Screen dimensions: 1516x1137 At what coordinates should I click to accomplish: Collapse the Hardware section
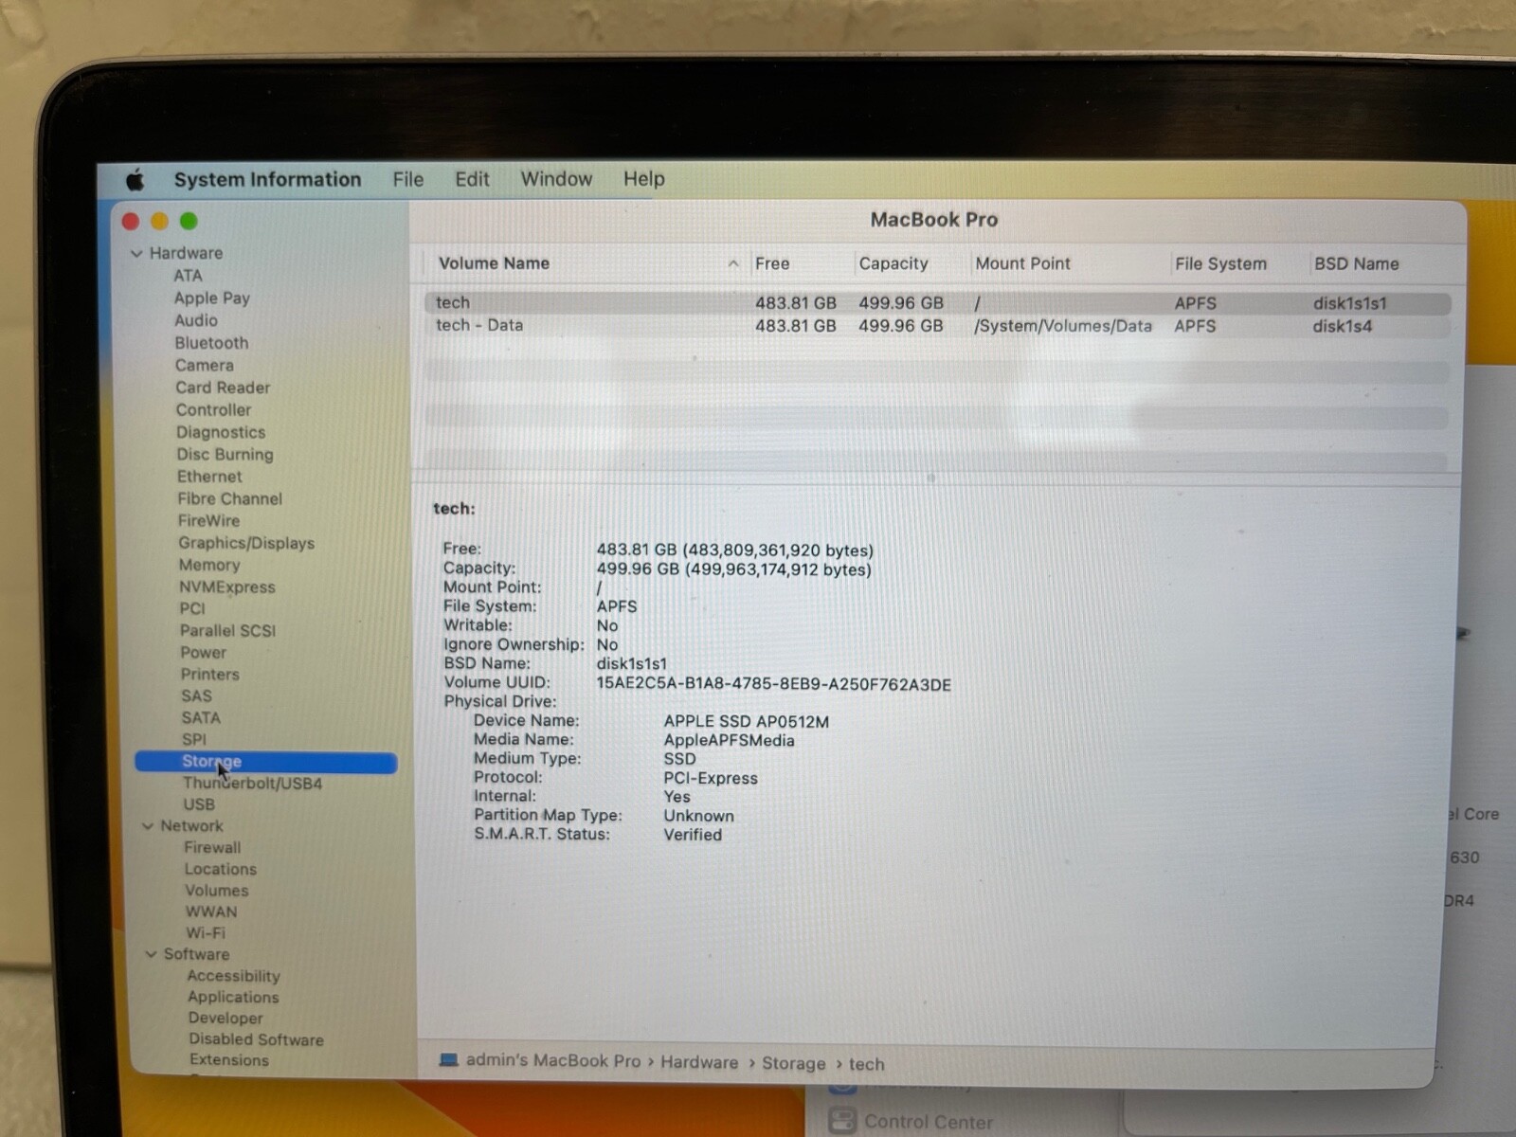[x=136, y=253]
